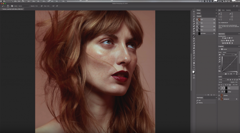Switch to the History tab
Screen dimensions: 240x133
tap(199, 10)
